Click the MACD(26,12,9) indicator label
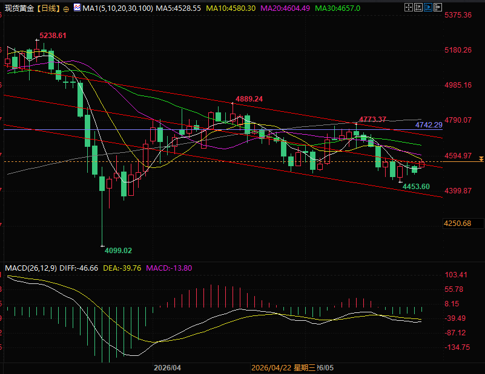The width and height of the screenshot is (485, 374). [31, 268]
